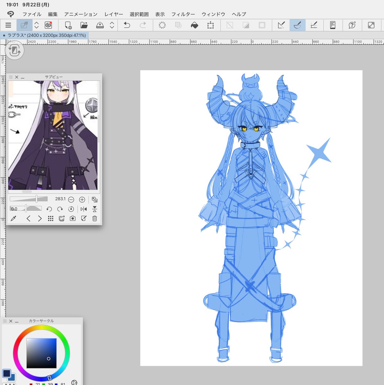Open the 表示 menu
Viewport: 384px width, 385px height.
tap(160, 14)
